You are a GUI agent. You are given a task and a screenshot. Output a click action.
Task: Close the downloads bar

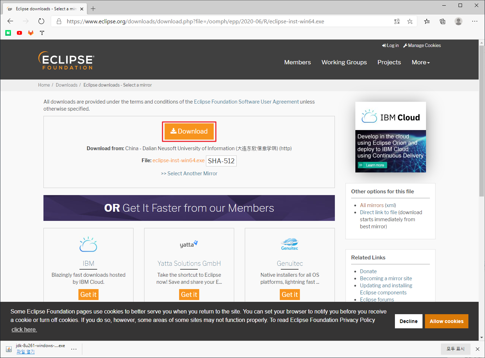point(478,349)
